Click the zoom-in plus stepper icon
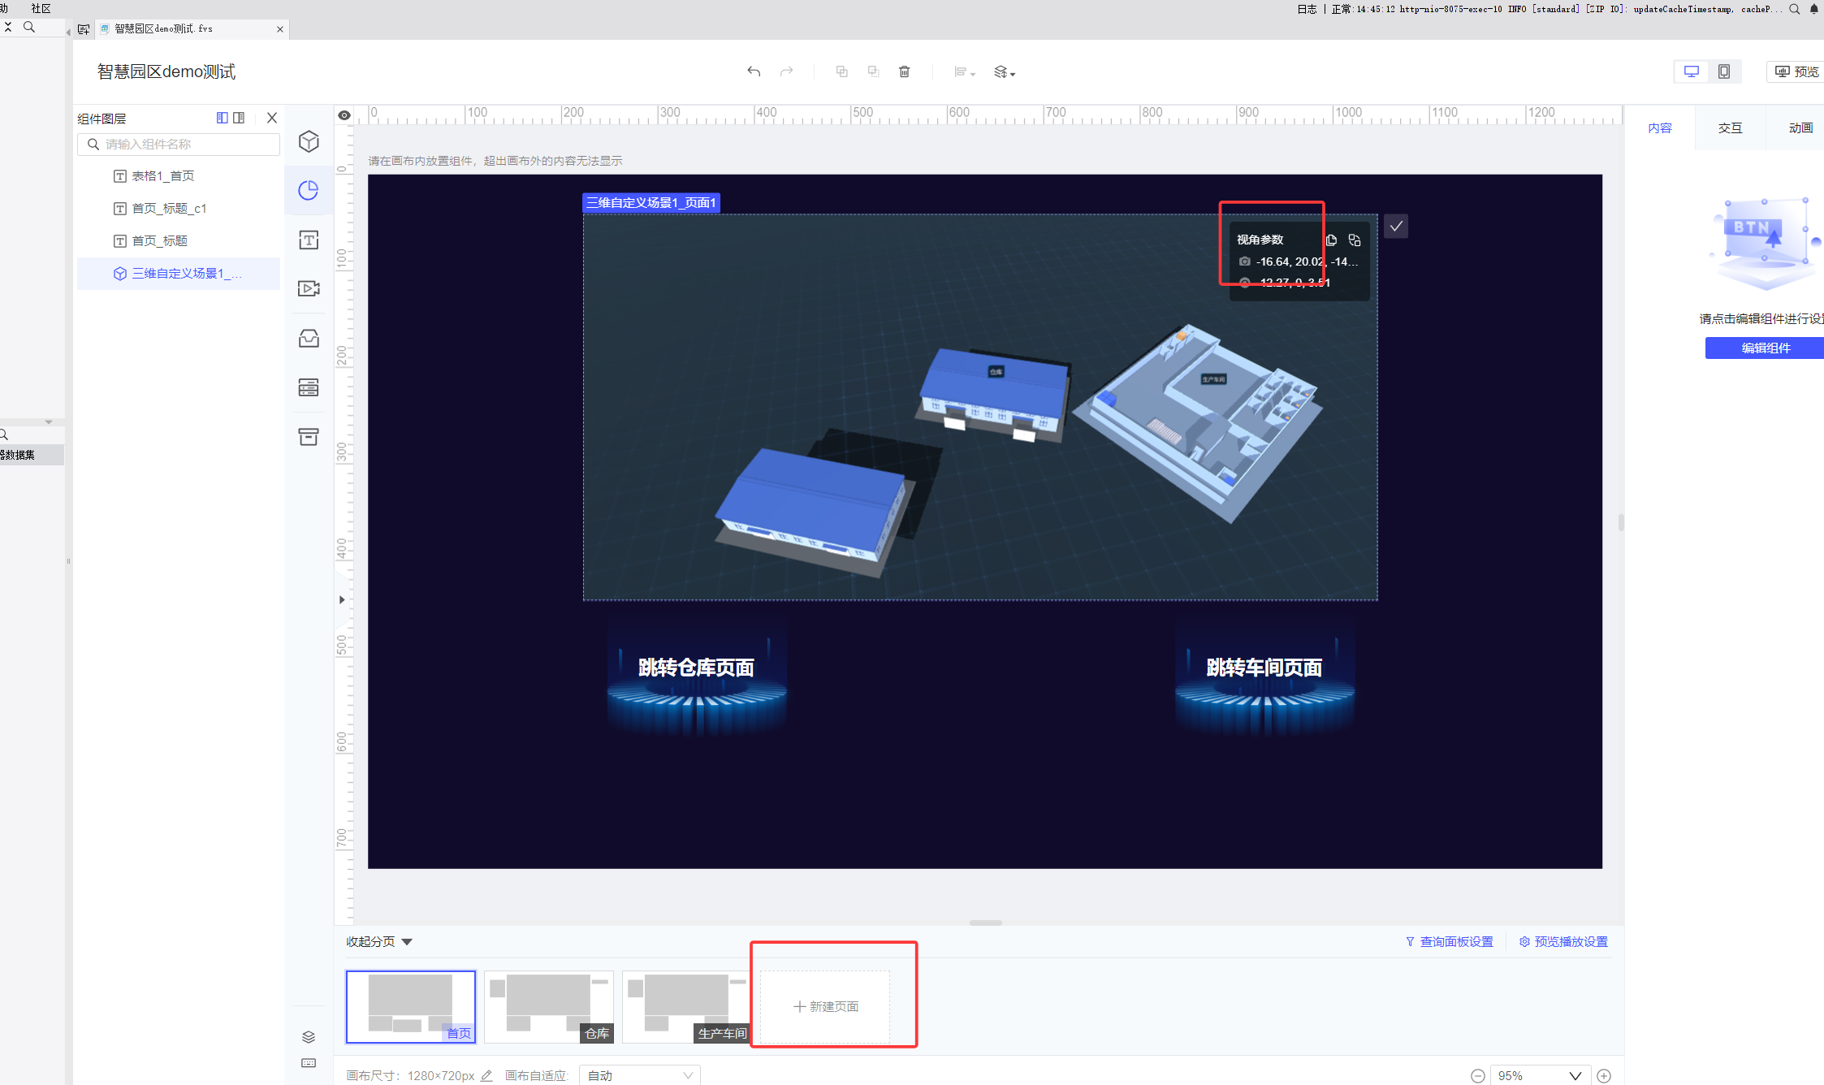This screenshot has width=1824, height=1085. tap(1603, 1075)
